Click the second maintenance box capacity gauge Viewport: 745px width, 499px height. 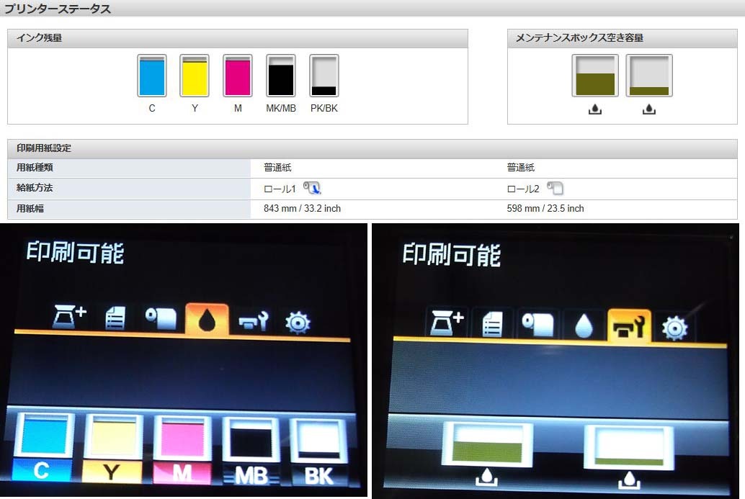coord(649,76)
